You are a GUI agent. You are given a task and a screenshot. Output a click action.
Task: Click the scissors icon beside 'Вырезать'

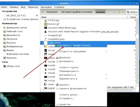(x=57, y=58)
